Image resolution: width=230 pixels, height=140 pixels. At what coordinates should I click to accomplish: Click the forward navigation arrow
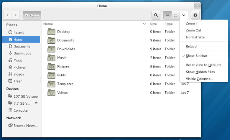(16, 15)
